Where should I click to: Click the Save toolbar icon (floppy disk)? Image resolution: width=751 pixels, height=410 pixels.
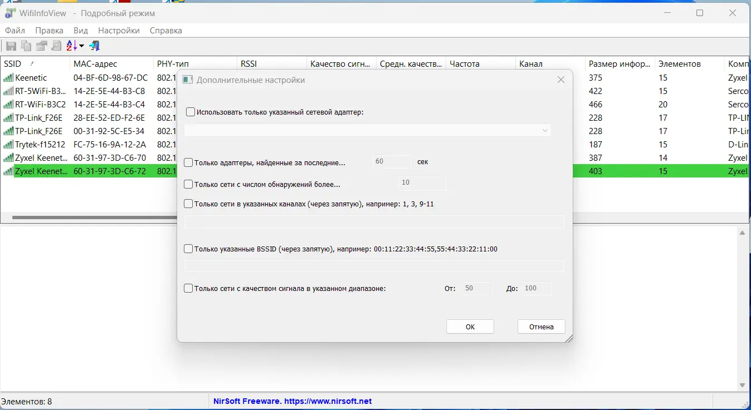click(x=11, y=46)
